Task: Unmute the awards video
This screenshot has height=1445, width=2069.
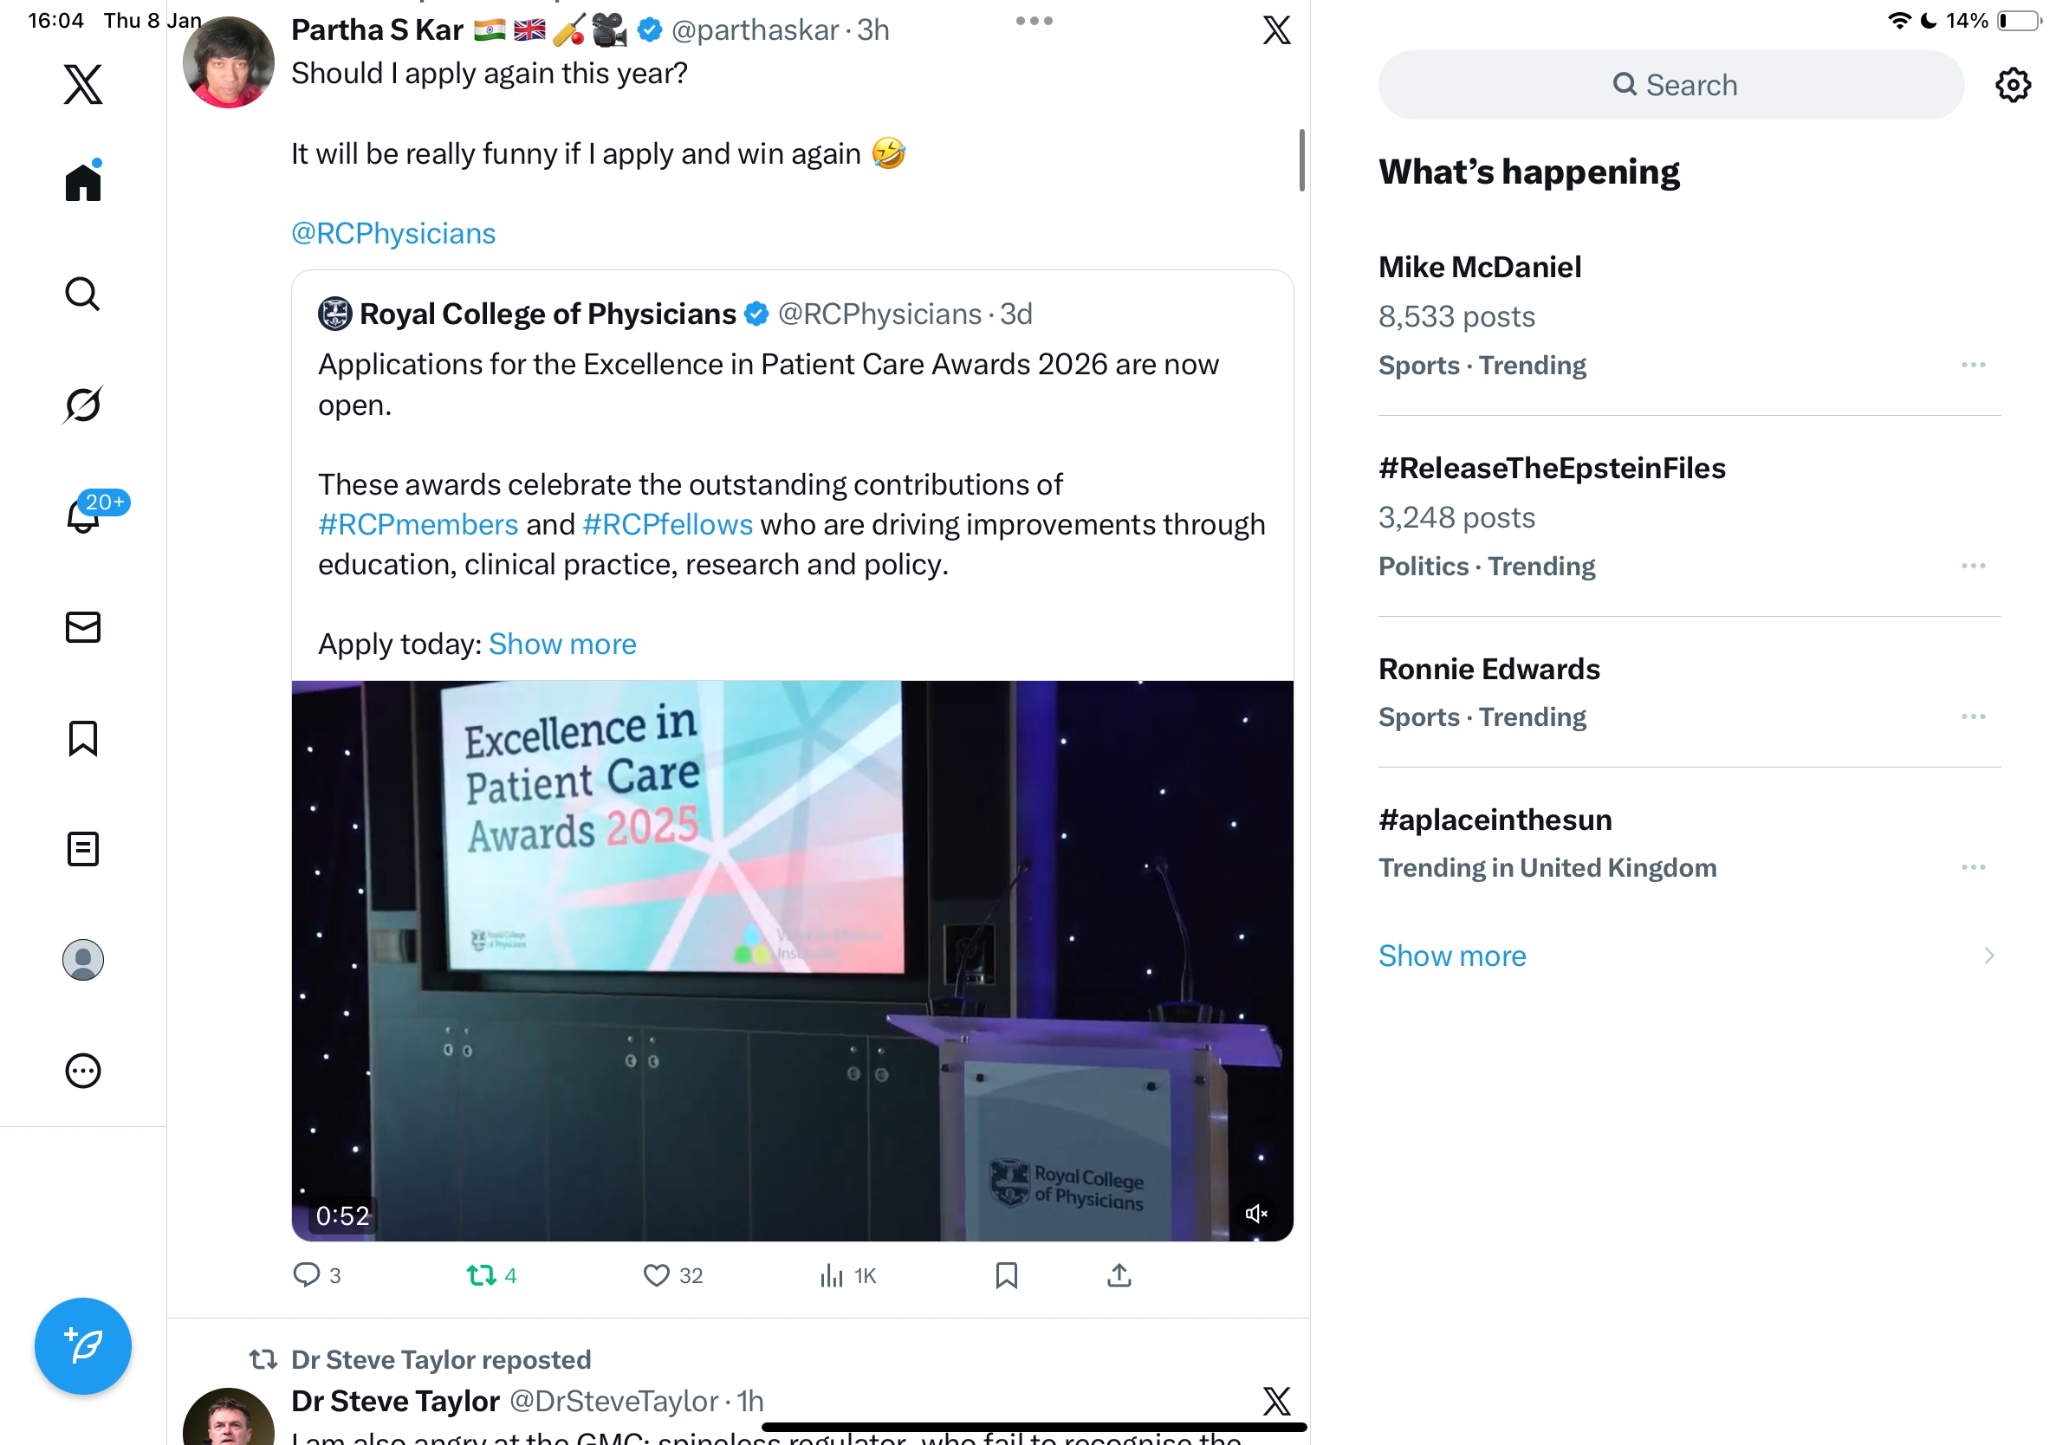Action: point(1255,1214)
